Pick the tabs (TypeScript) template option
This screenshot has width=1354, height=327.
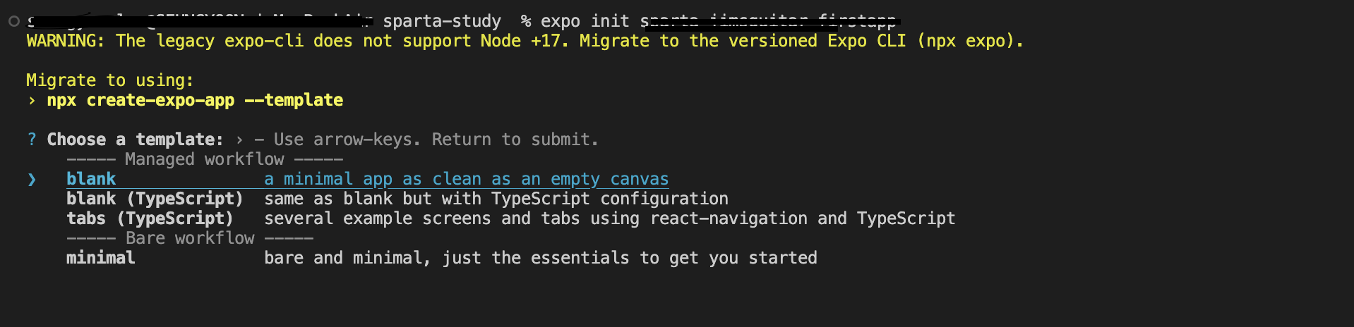[x=150, y=218]
